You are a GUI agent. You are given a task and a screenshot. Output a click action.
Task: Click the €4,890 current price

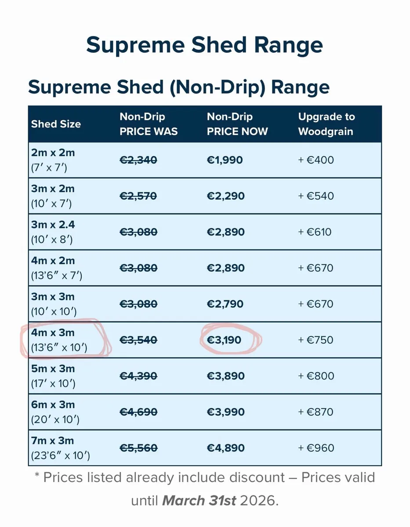tap(225, 448)
